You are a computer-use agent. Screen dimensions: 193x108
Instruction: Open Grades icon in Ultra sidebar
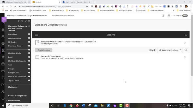coord(3,78)
